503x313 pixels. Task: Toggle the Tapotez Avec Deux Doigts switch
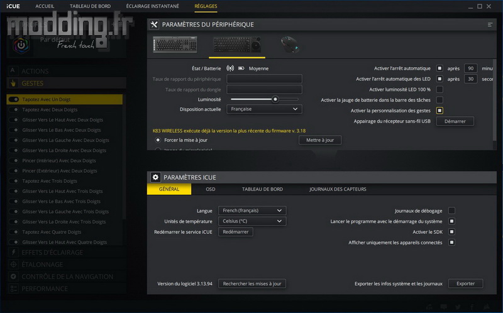[14, 110]
